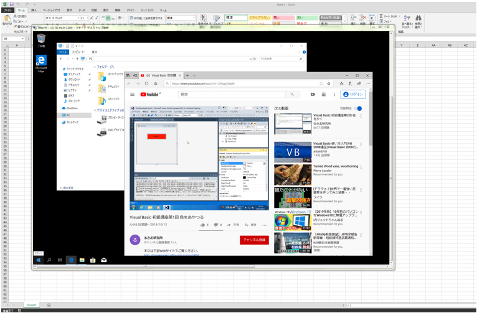Click the YouTube video upload camera icon
477x313 pixels.
(x=313, y=95)
